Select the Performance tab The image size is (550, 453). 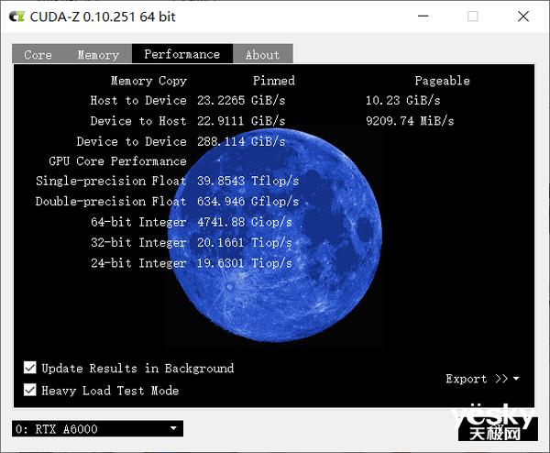[182, 54]
